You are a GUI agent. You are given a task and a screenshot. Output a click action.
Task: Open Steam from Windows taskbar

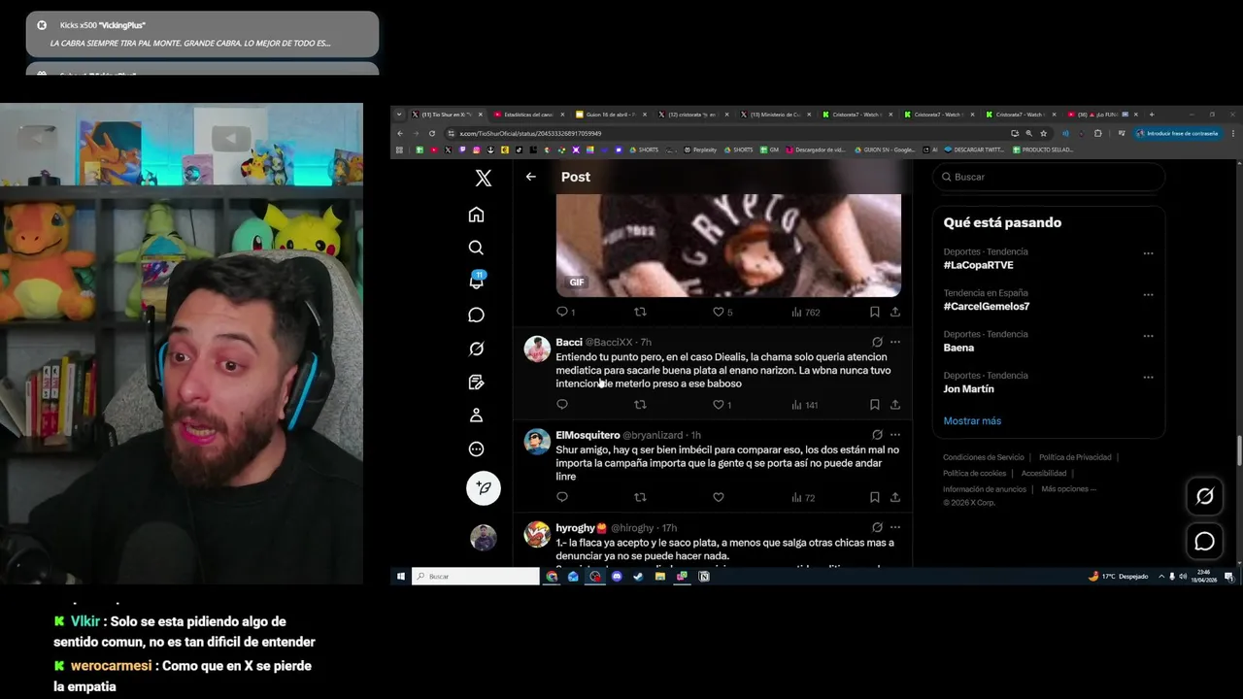point(638,577)
